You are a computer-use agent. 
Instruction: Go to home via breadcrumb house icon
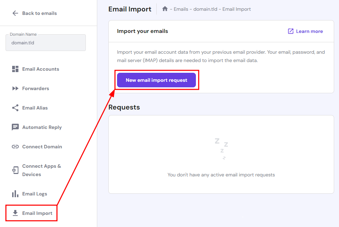[165, 9]
